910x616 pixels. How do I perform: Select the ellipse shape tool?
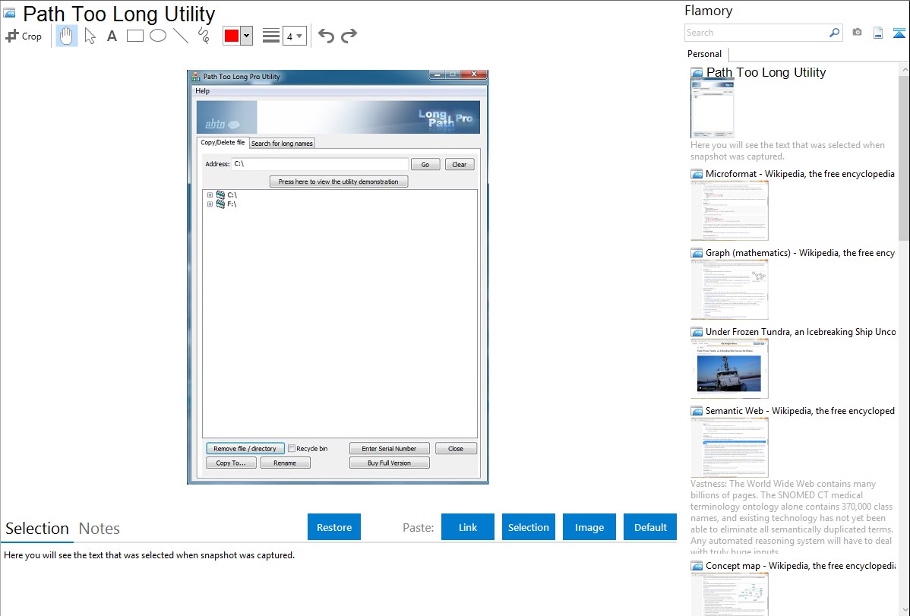click(x=158, y=36)
